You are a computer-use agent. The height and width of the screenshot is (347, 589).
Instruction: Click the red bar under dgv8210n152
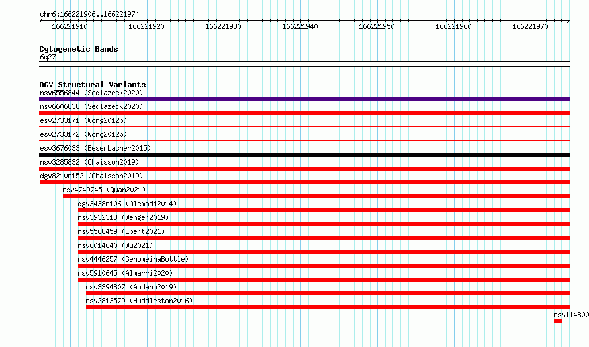click(x=305, y=182)
